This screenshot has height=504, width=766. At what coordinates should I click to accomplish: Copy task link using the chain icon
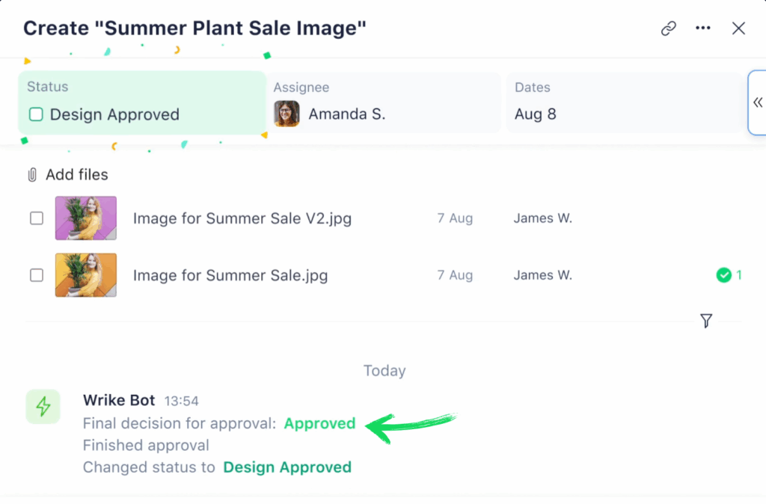click(668, 28)
